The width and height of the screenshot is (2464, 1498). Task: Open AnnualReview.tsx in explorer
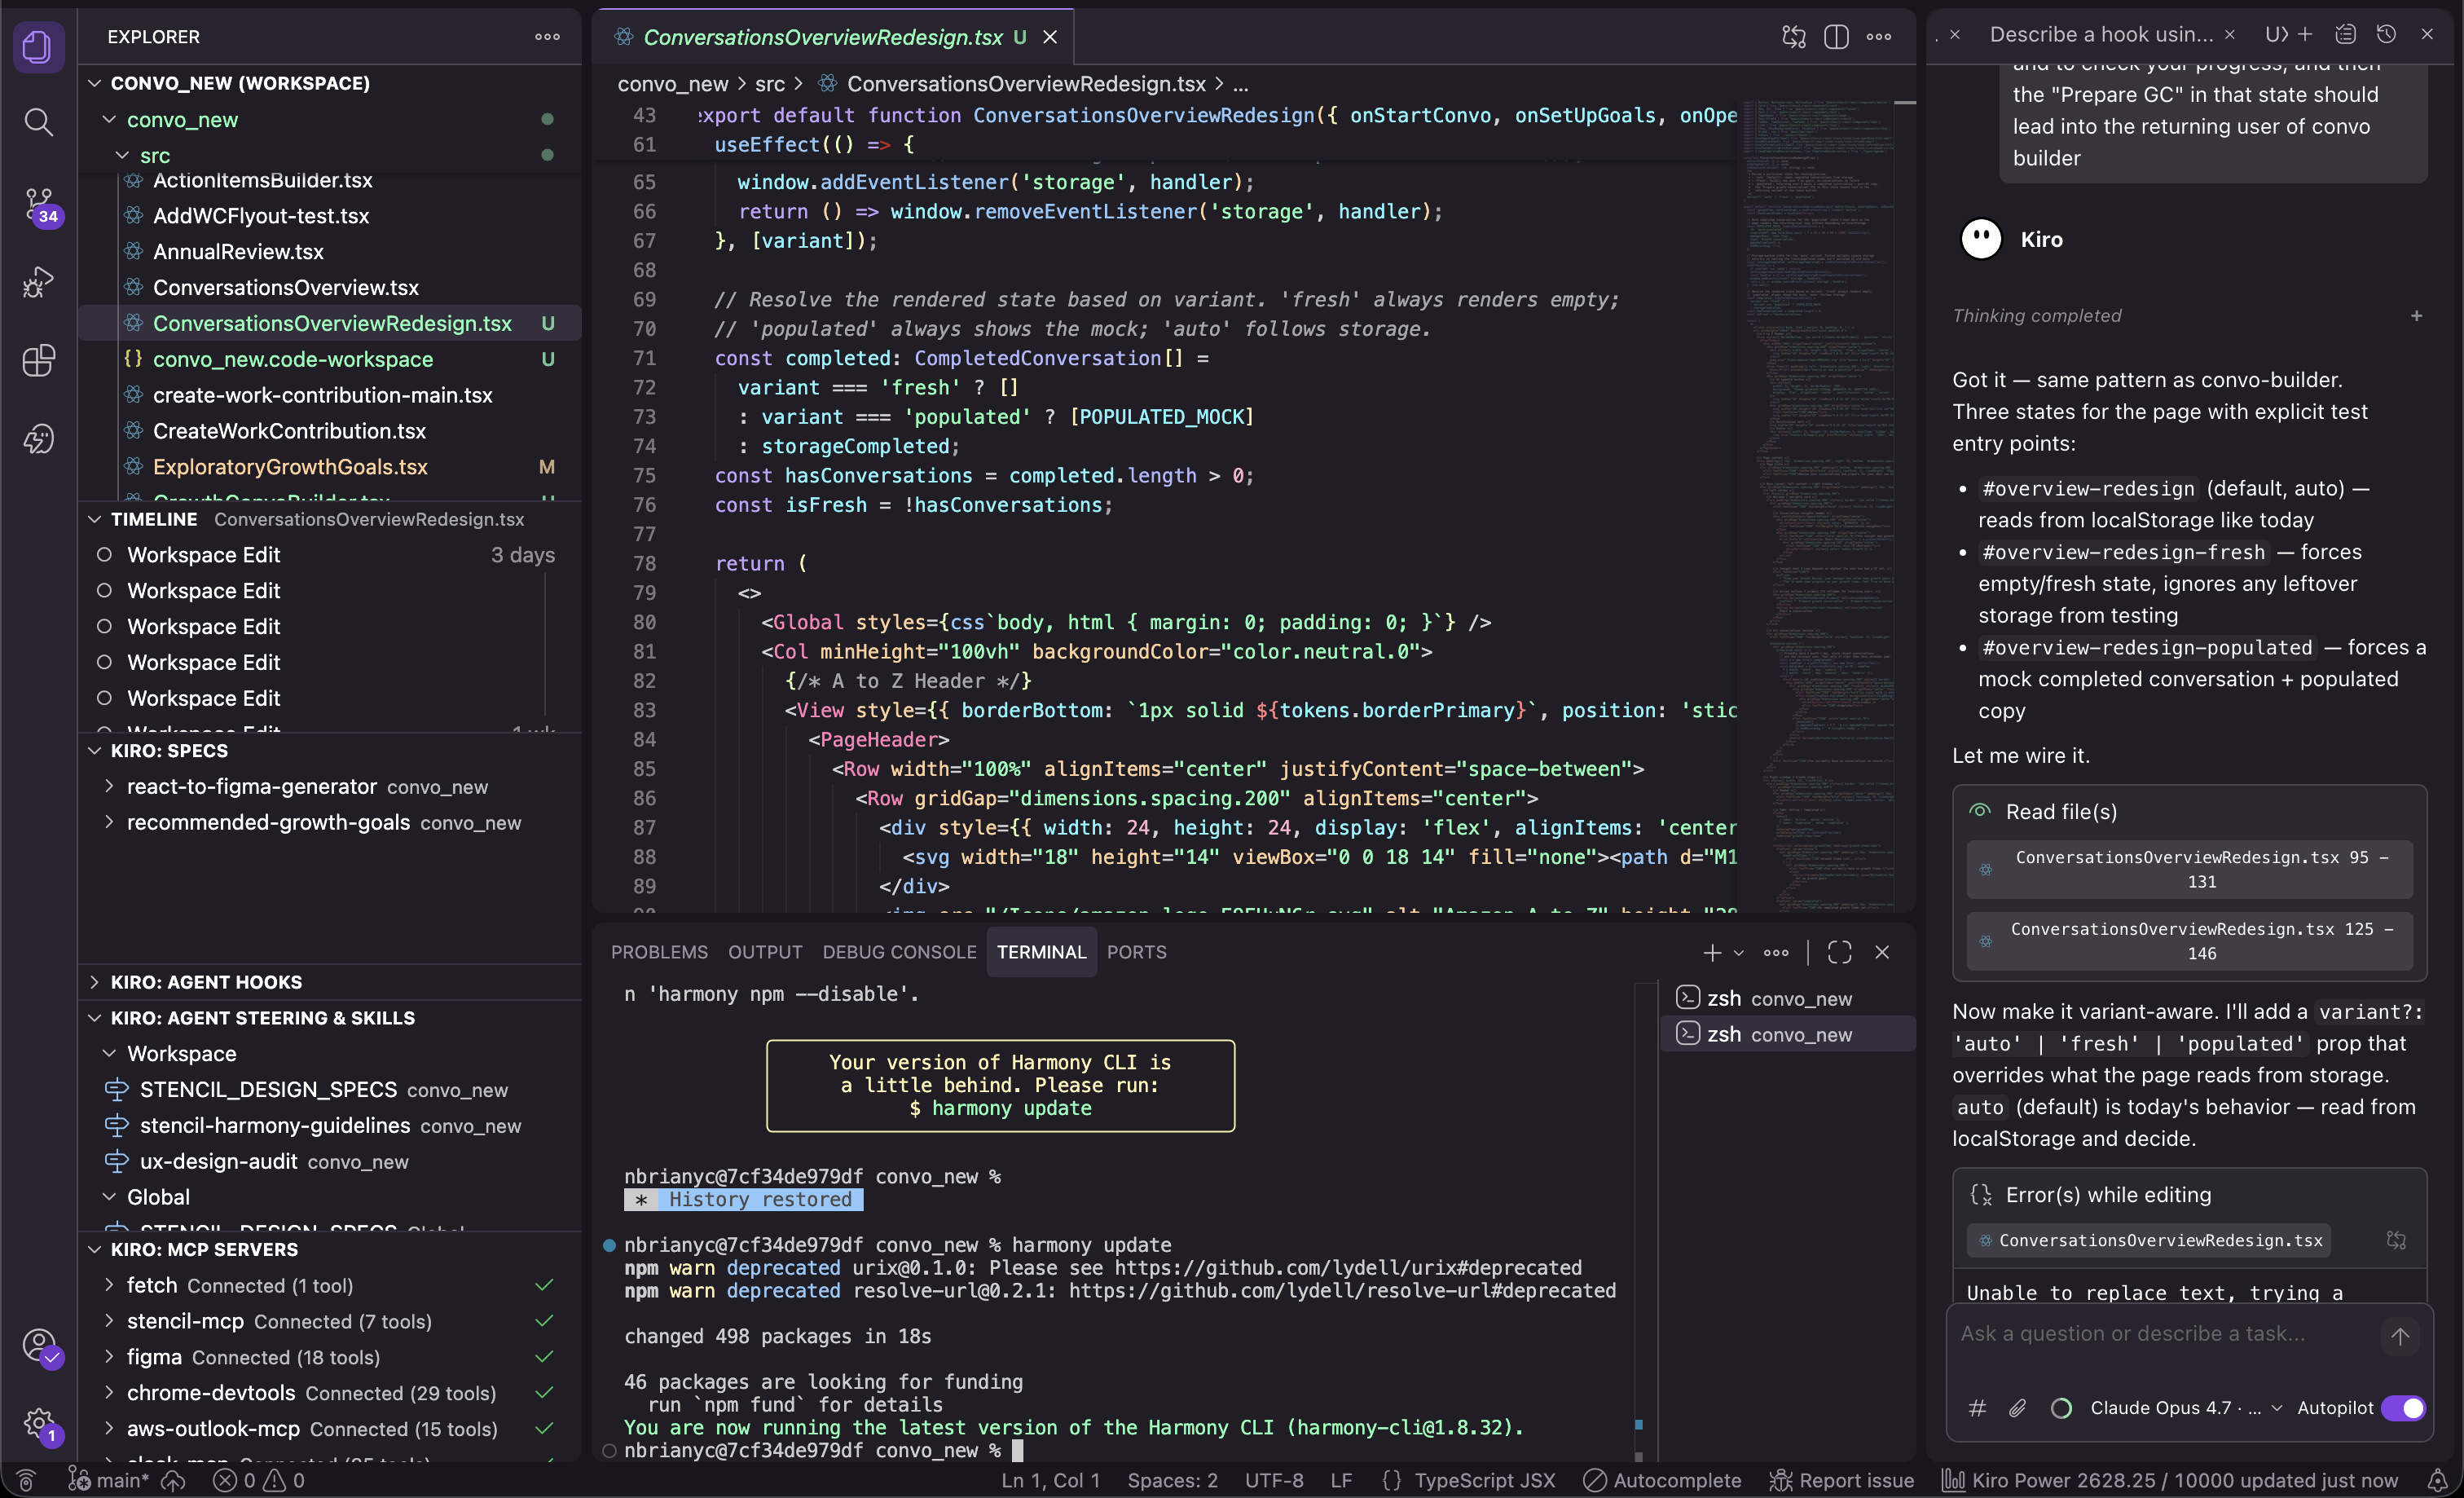coord(238,251)
